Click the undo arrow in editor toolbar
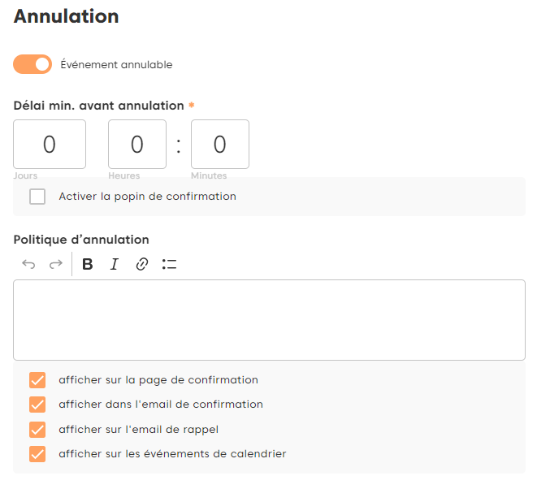 coord(29,264)
